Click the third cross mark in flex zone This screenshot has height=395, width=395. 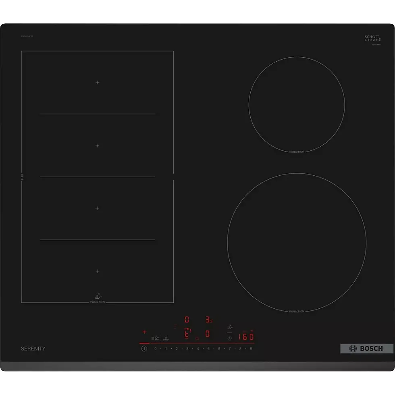97,208
